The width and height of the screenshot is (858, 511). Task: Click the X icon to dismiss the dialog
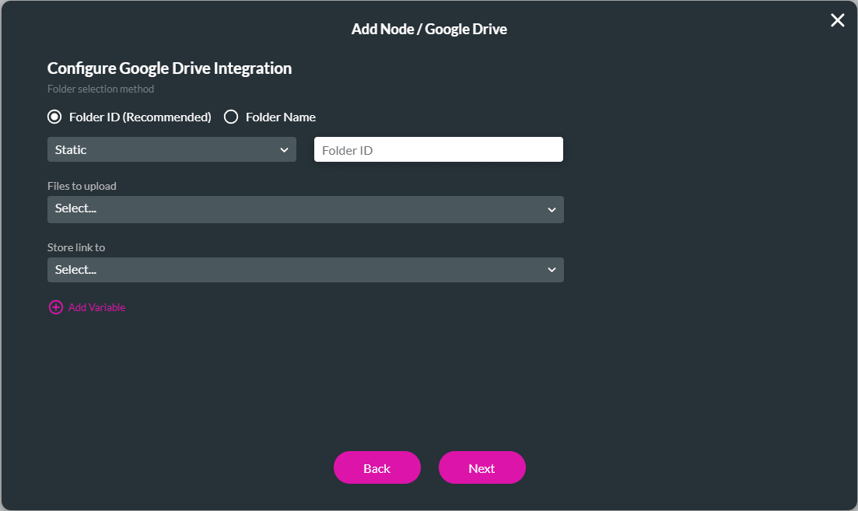837,20
